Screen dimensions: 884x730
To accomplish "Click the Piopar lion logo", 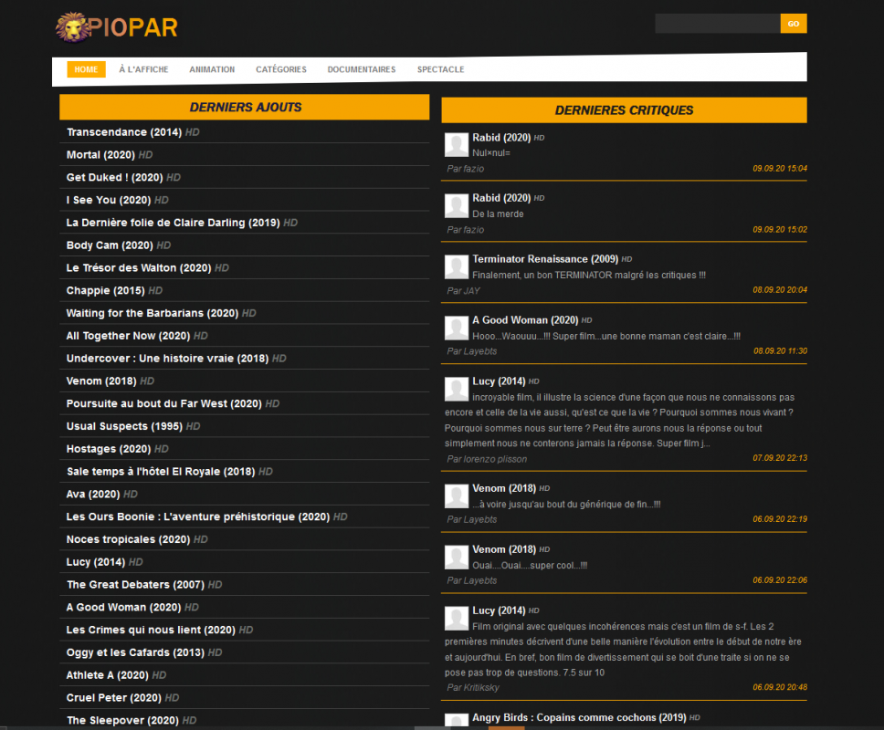I will (117, 27).
